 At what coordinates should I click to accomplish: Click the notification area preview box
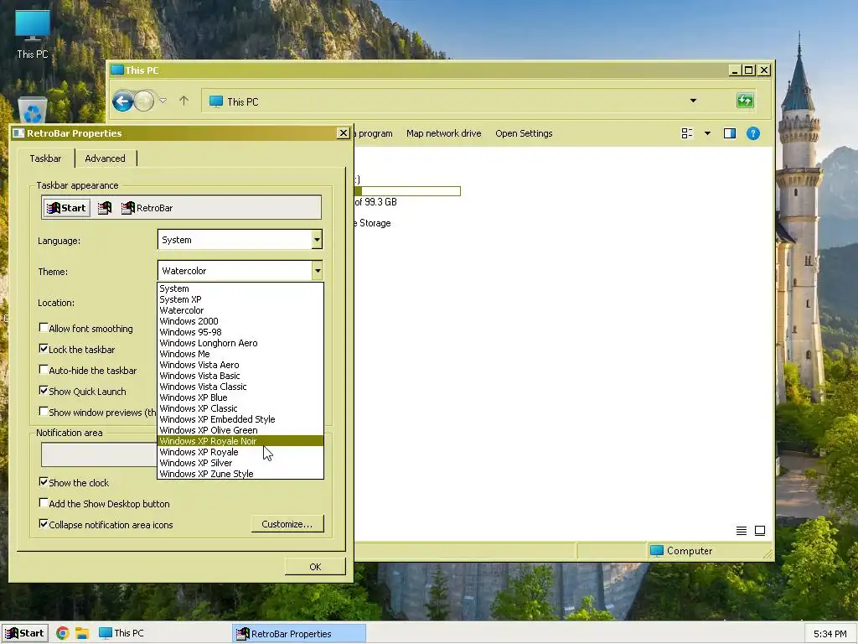click(x=99, y=454)
